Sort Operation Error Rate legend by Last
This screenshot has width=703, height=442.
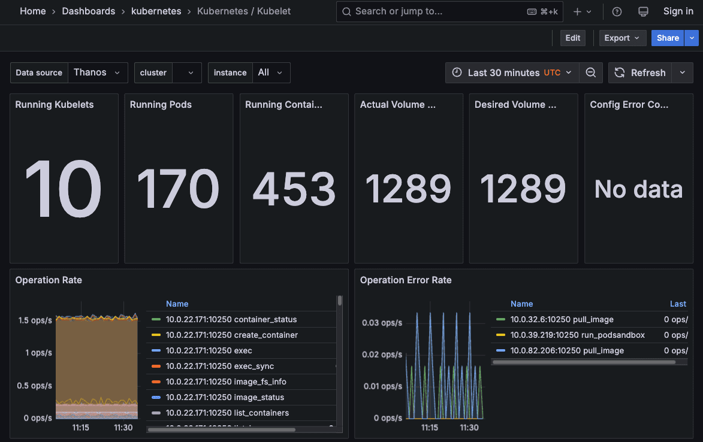678,304
